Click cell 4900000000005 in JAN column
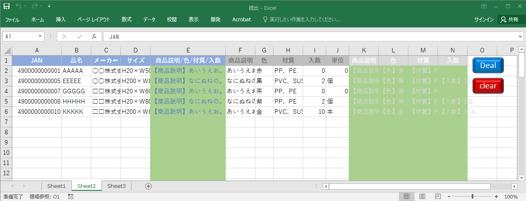The width and height of the screenshot is (526, 201). [x=37, y=81]
